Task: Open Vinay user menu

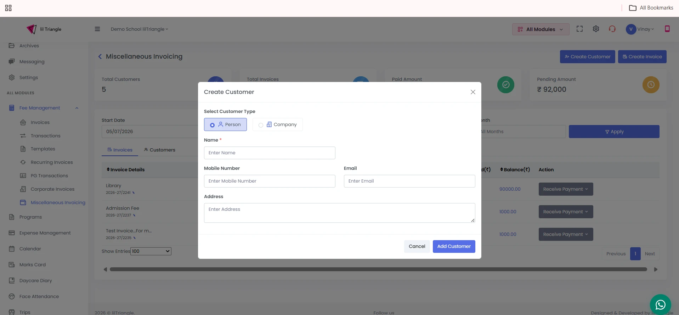Action: [645, 29]
